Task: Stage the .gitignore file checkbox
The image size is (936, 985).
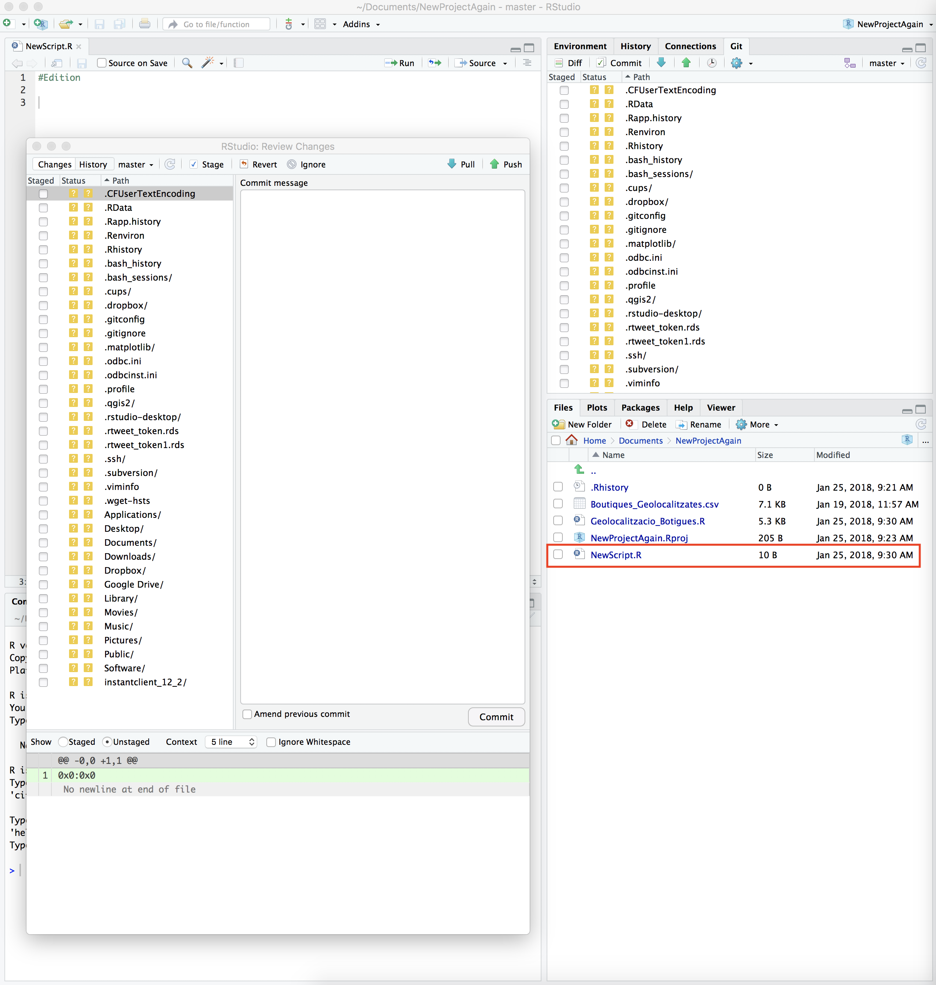Action: point(43,333)
